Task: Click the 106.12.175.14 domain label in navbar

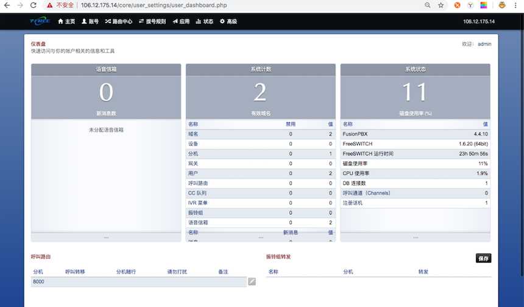Action: pos(479,21)
